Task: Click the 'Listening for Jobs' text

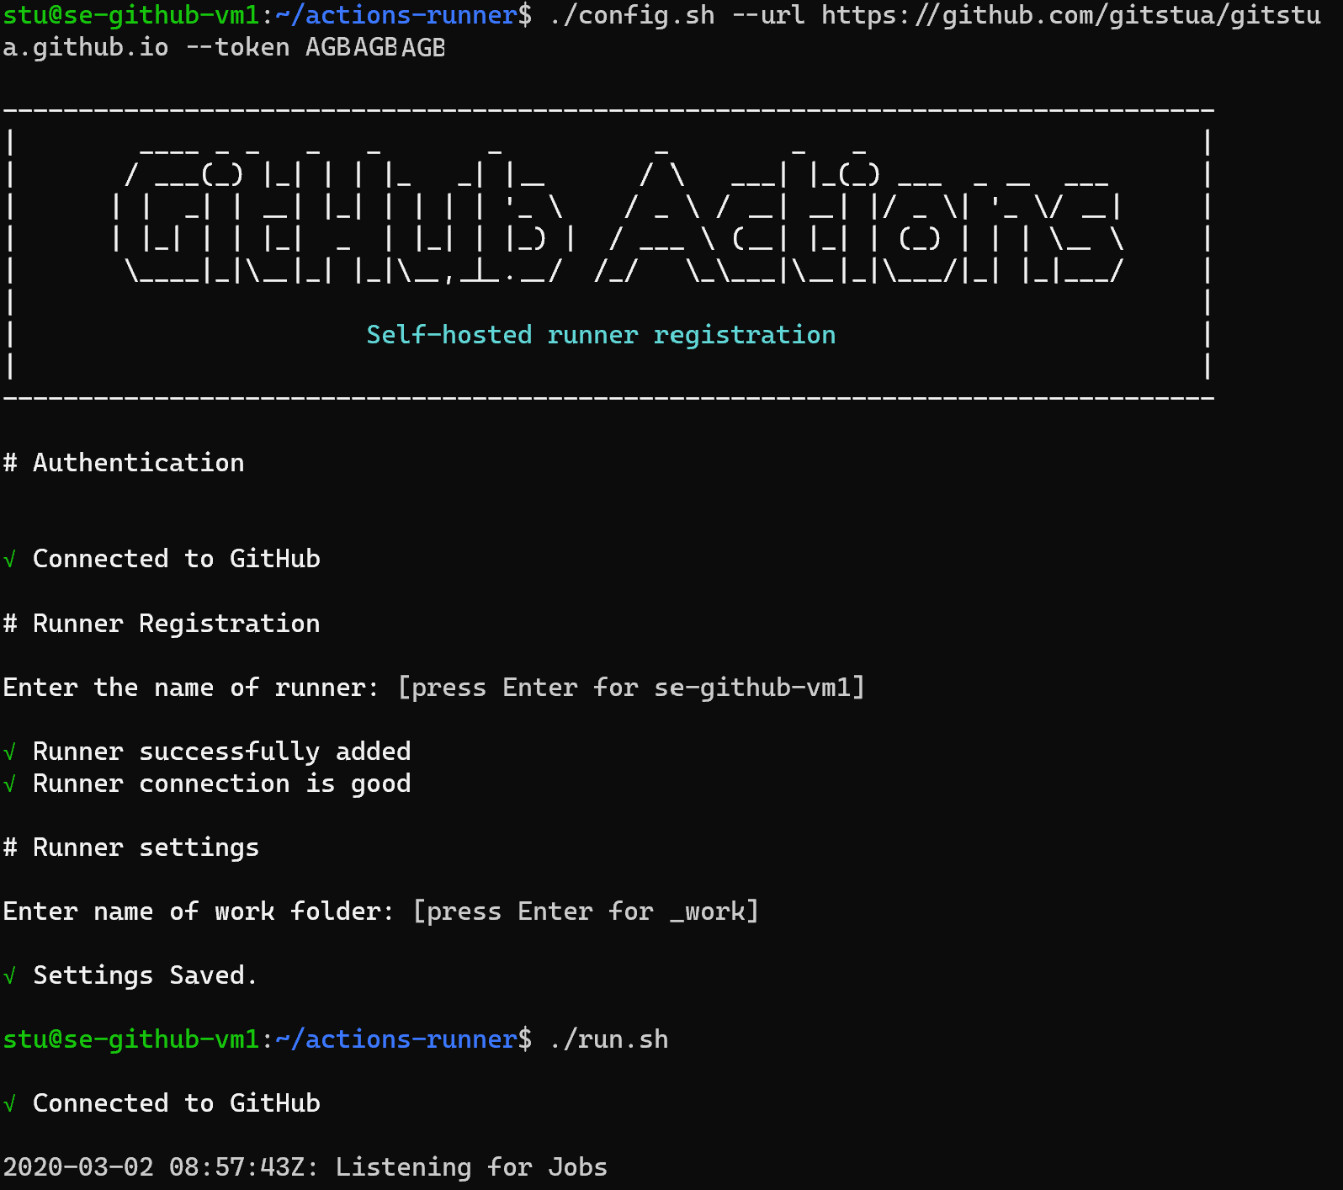Action: [x=471, y=1167]
